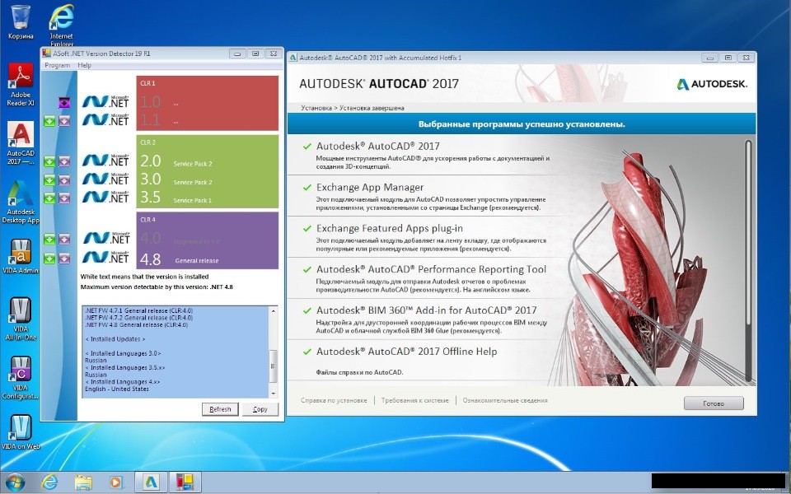This screenshot has height=494, width=791.
Task: Click the purple icon beside .NET 2.0
Action: (64, 161)
